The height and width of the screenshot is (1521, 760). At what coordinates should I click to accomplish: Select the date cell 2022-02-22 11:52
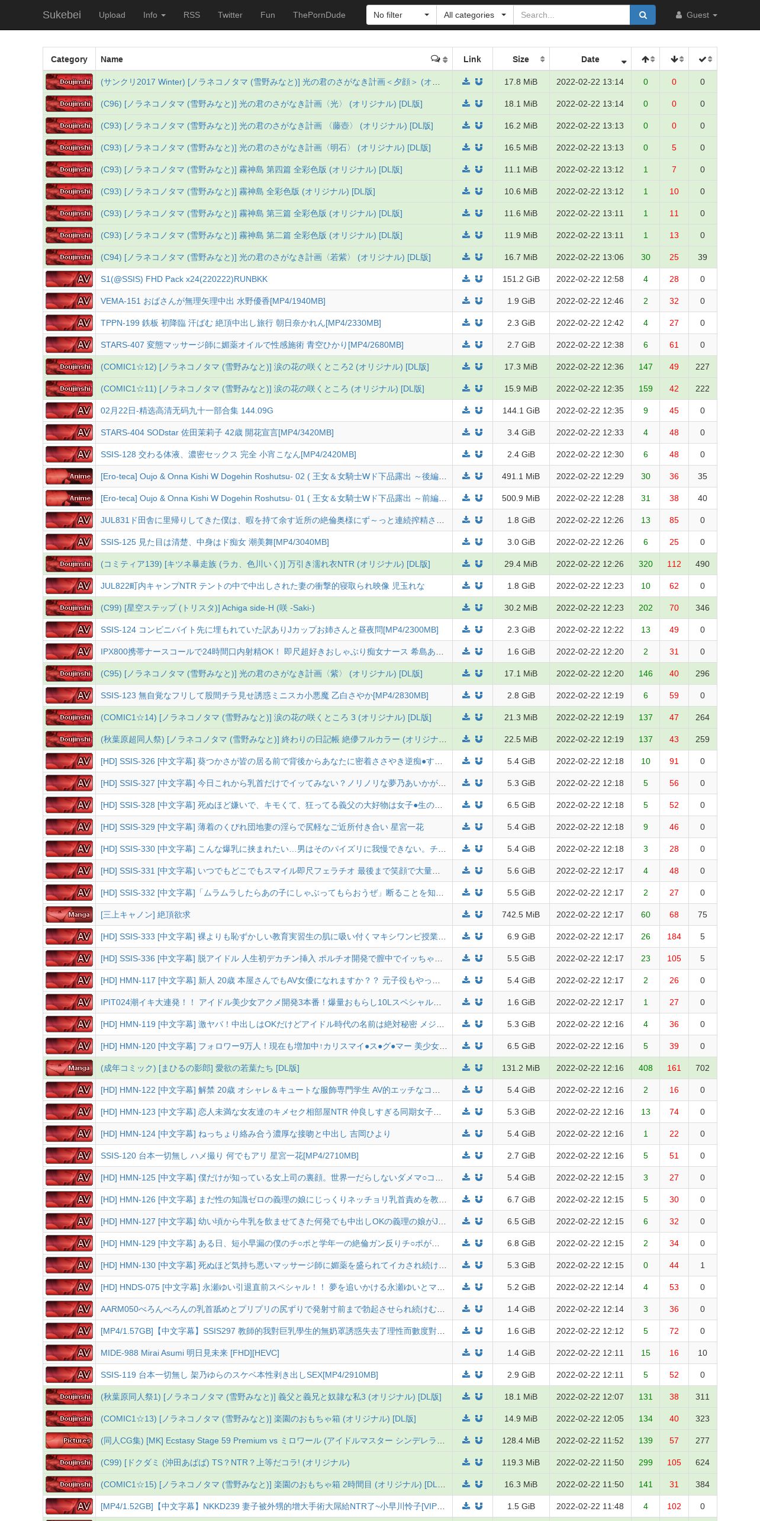click(x=590, y=1440)
